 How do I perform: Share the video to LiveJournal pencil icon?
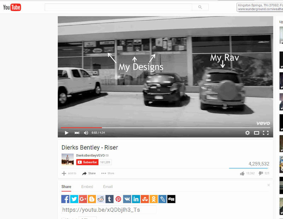(x=162, y=199)
